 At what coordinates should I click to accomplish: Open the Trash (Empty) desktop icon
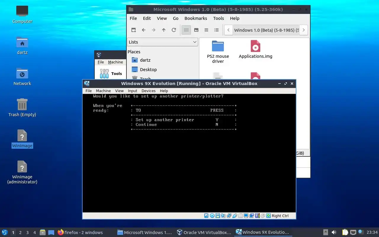[x=22, y=108]
